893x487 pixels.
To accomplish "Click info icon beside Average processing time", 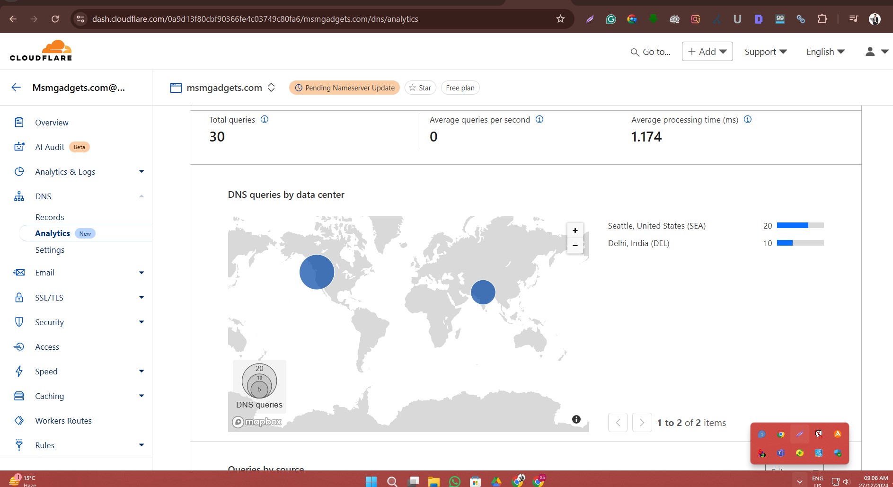I will point(748,119).
